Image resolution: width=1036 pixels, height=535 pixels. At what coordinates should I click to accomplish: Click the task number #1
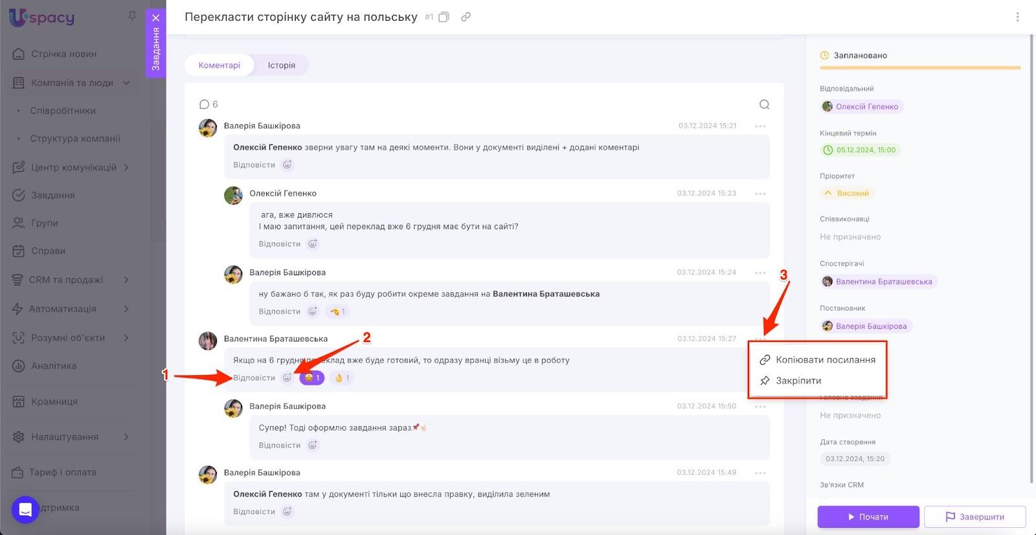(429, 17)
